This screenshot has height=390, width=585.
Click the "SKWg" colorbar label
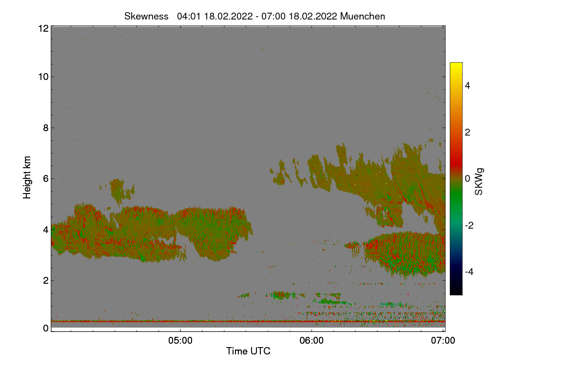tap(479, 182)
